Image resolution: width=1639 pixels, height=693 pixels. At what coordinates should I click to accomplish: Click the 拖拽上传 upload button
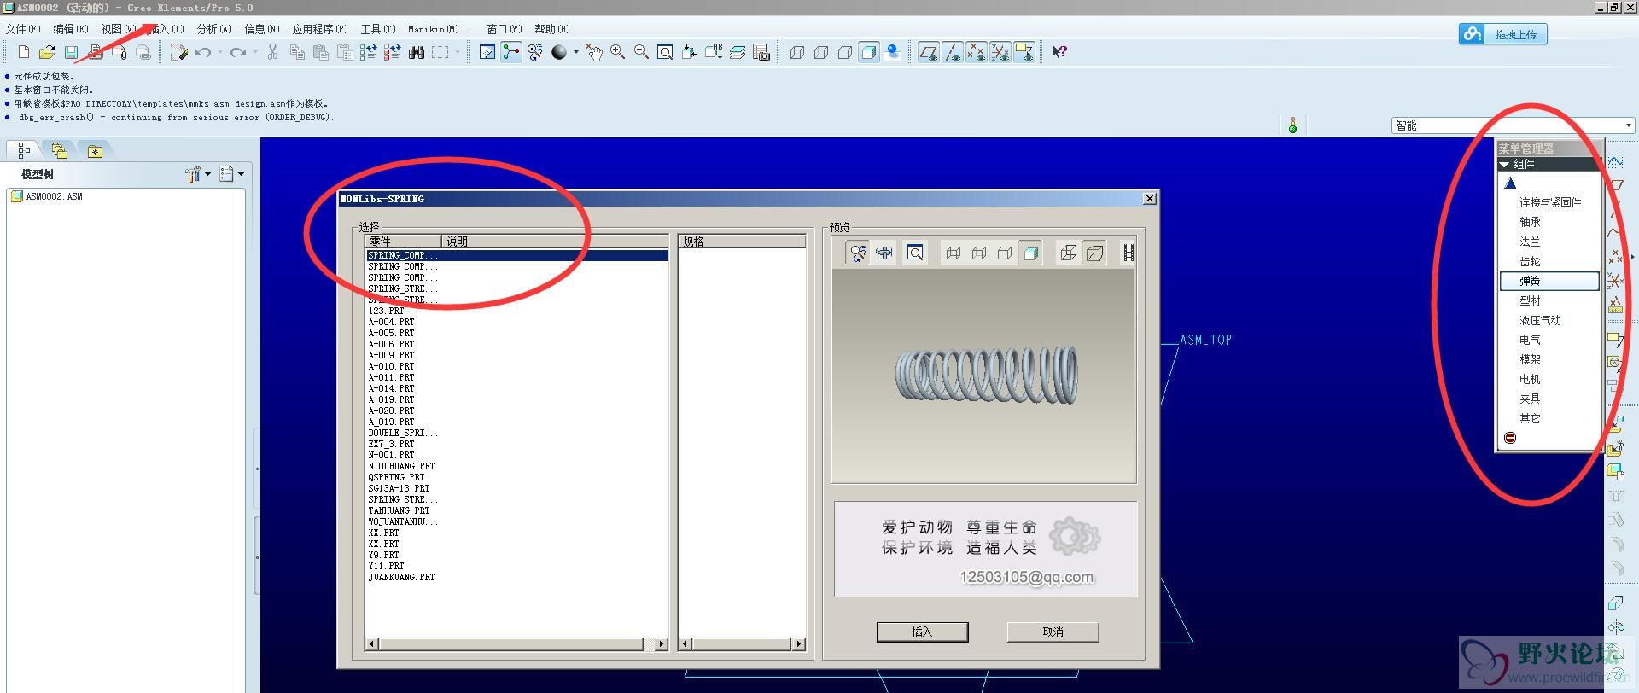coord(1502,34)
